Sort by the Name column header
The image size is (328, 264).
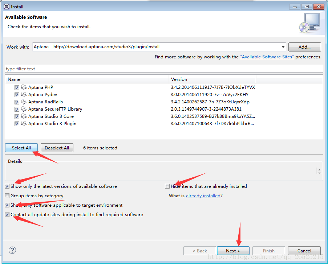tap(87, 79)
